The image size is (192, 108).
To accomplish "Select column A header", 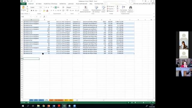I will click(31, 20).
